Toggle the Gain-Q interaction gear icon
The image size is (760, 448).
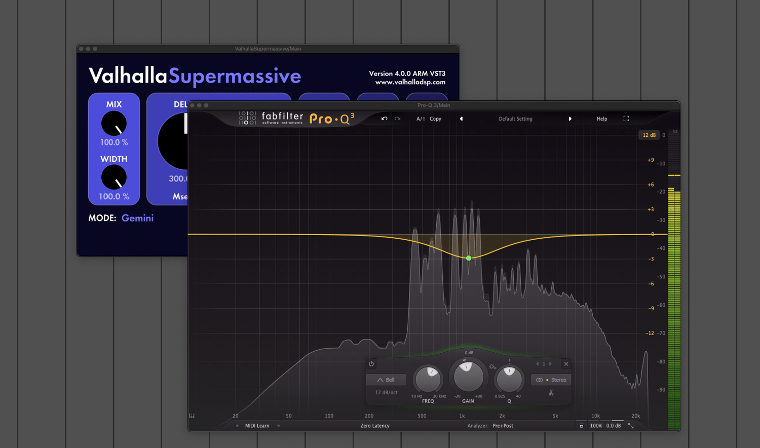tap(492, 366)
